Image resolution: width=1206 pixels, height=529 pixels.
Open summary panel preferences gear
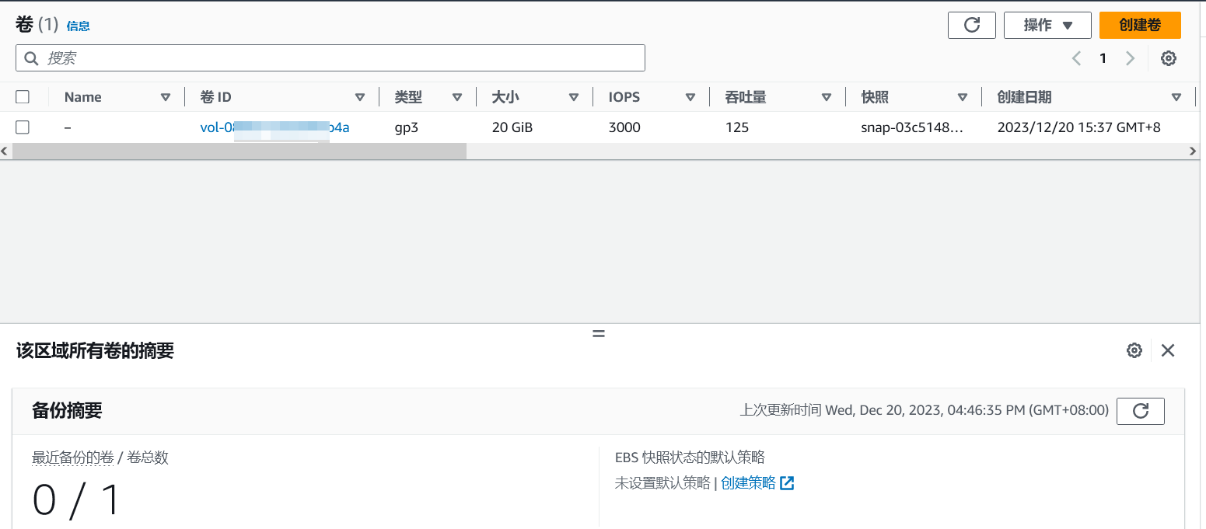(x=1134, y=350)
